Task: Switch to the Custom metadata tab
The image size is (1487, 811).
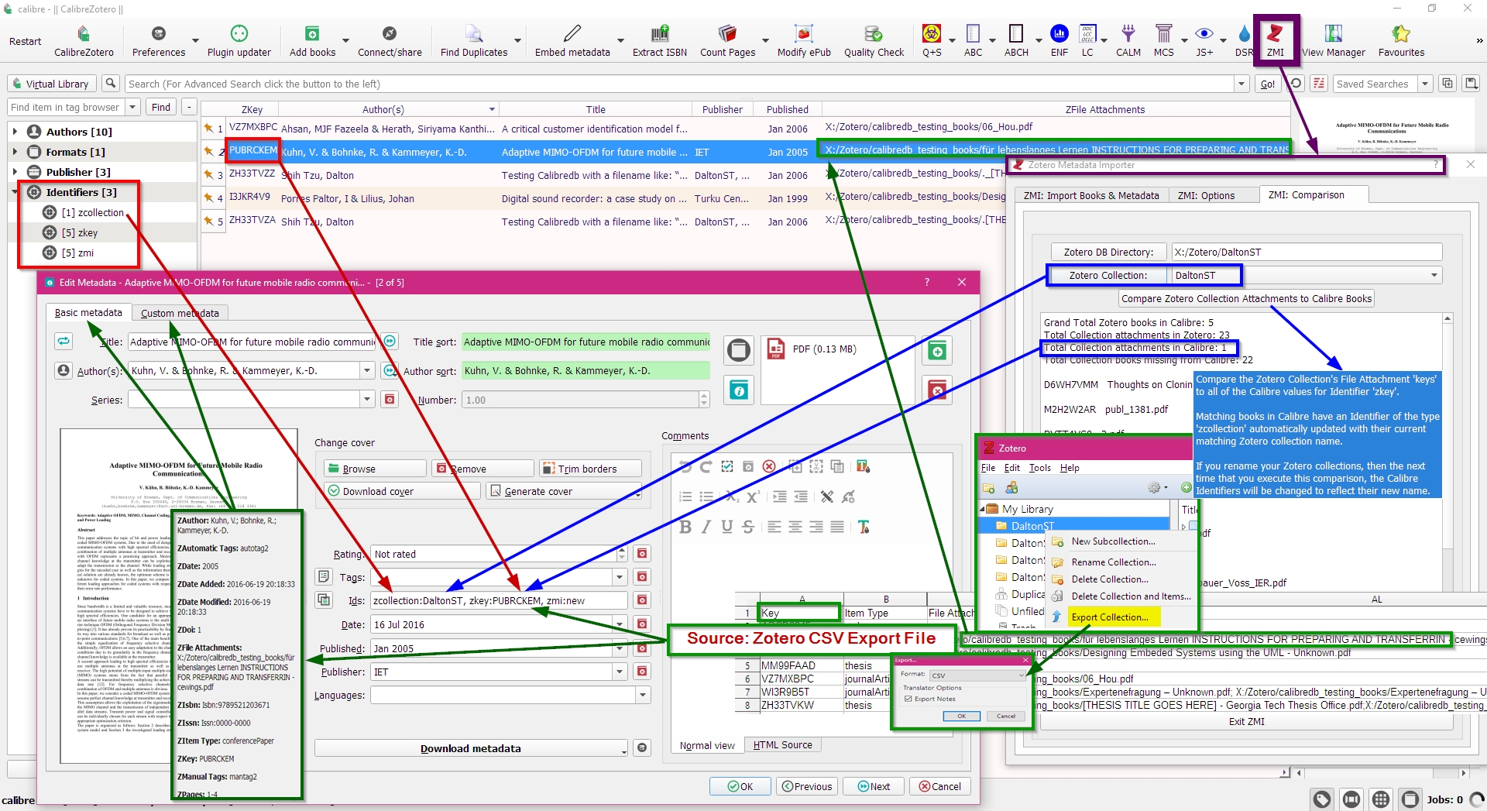Action: coord(180,313)
